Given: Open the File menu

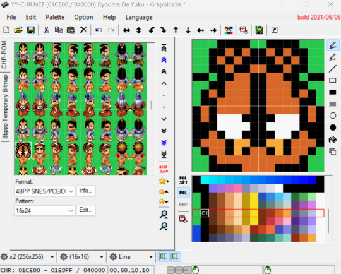Looking at the screenshot, I should click(x=11, y=17).
